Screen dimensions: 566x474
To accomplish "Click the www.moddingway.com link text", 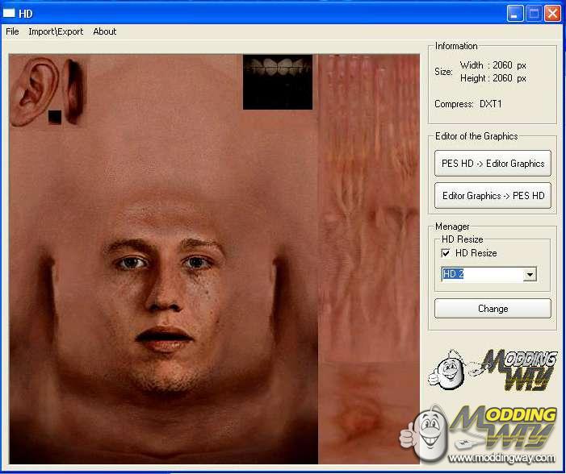I will 501,459.
